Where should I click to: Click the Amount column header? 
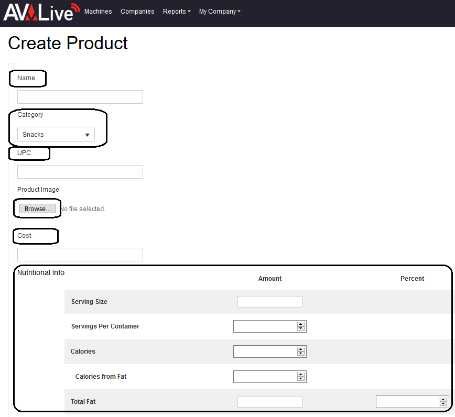269,278
